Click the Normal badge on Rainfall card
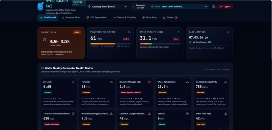The image size is (272, 130). click(x=162, y=124)
